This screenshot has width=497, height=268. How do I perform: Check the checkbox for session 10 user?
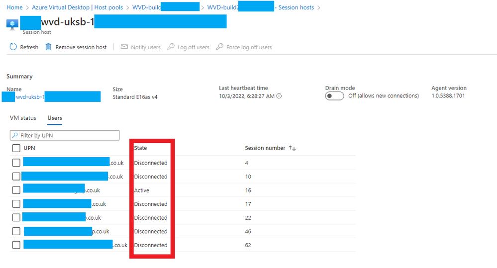point(16,177)
